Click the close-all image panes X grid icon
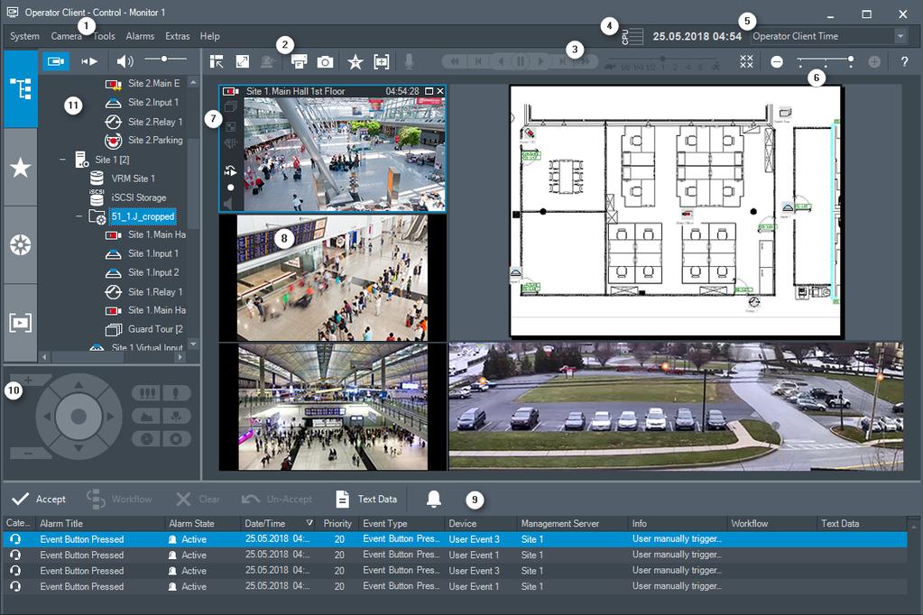This screenshot has width=923, height=615. point(746,61)
